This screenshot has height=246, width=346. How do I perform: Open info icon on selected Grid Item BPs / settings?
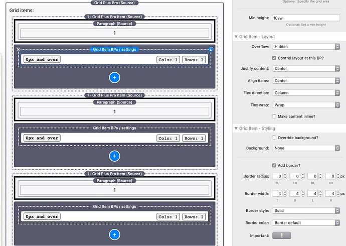211,49
